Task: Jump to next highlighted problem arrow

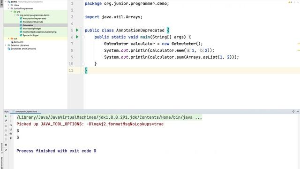Action: click(x=298, y=2)
